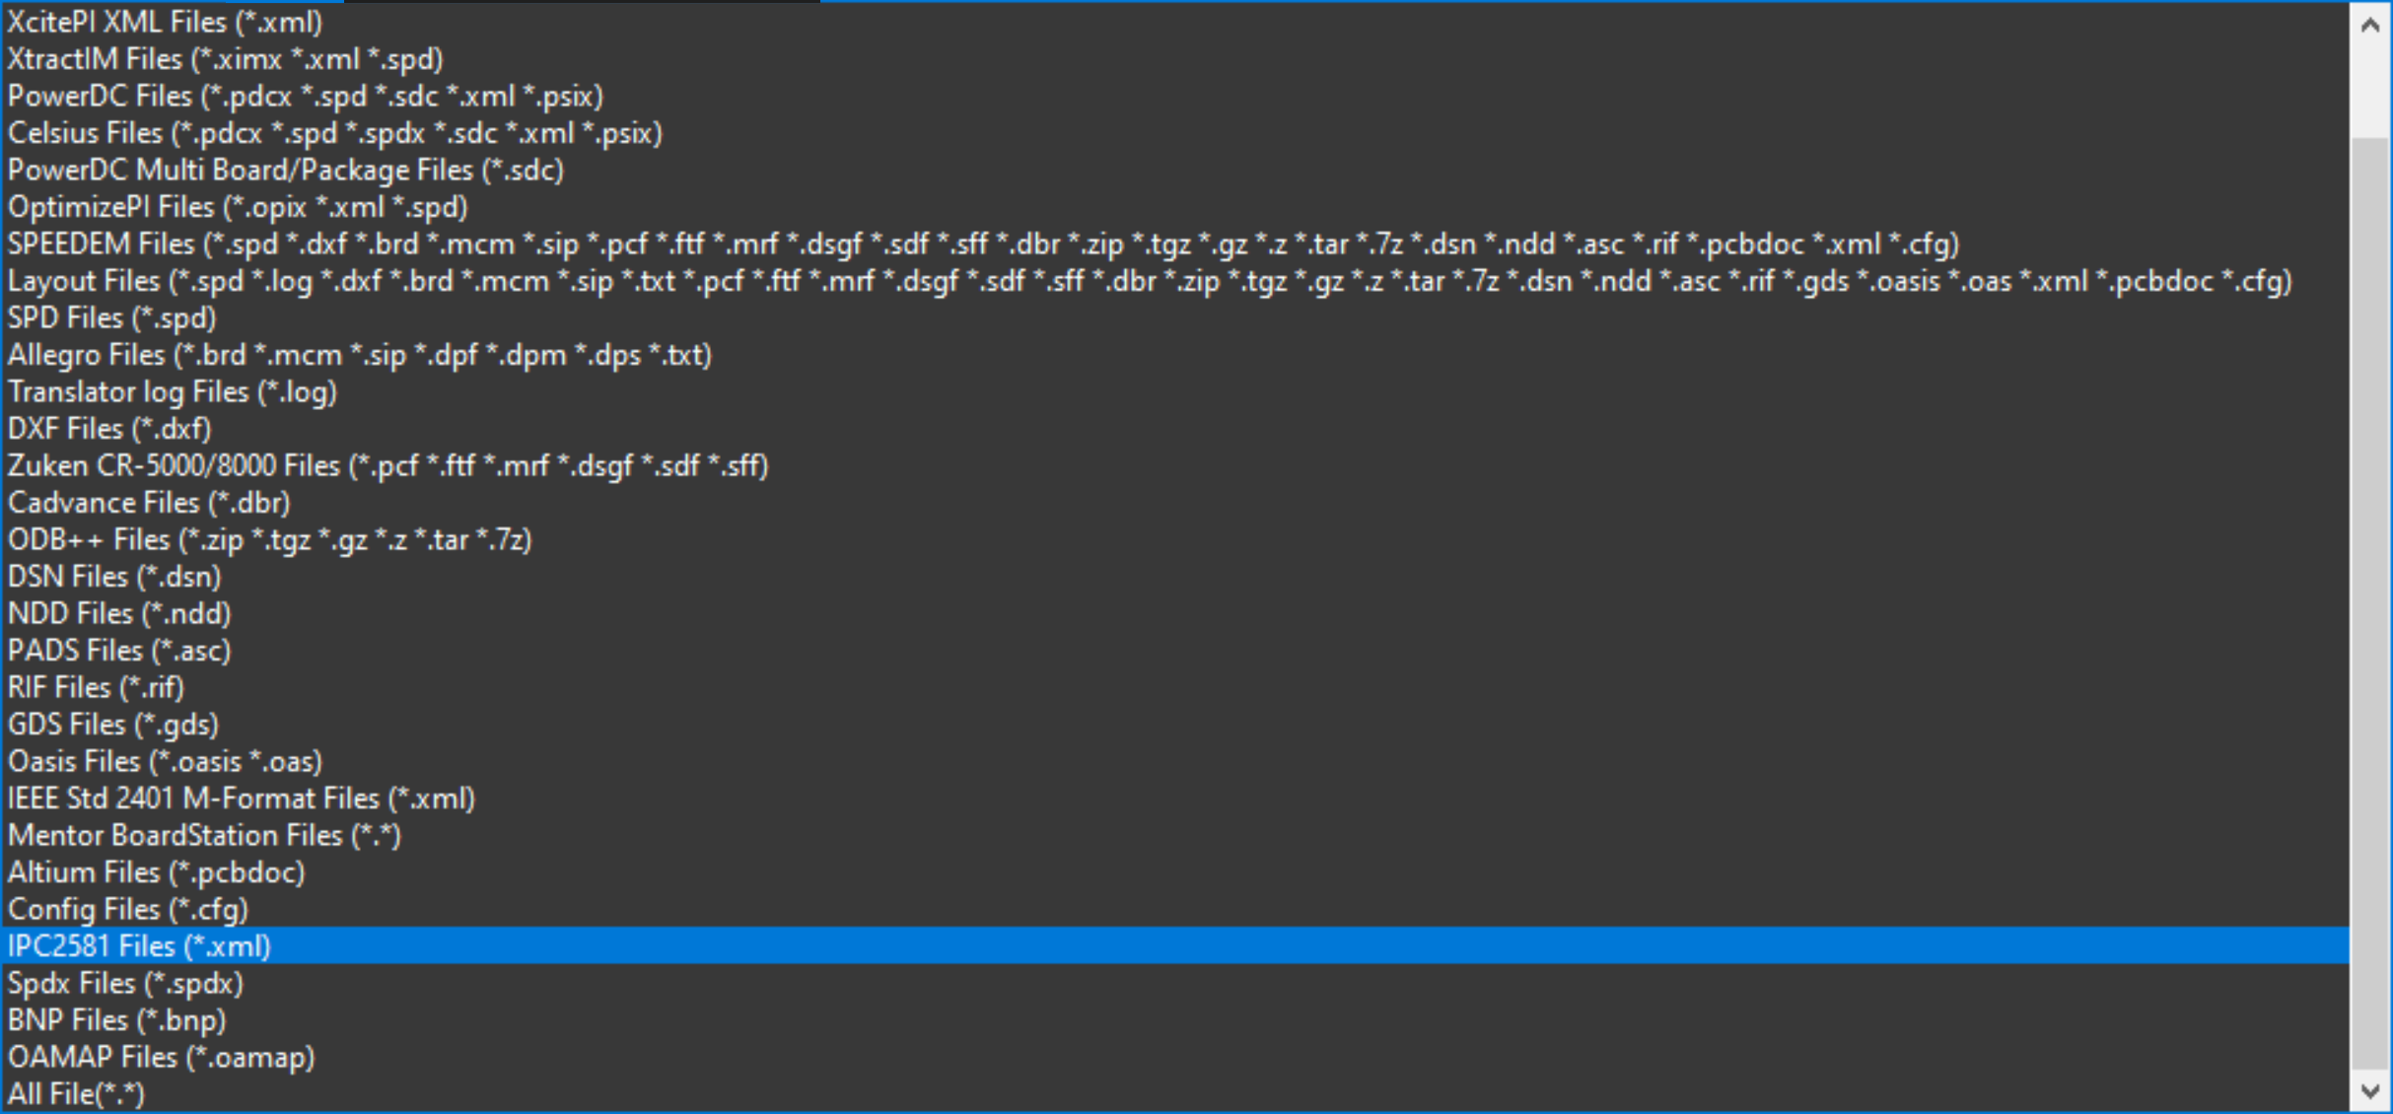2393x1114 pixels.
Task: Select SPEEDEM Files option
Action: tap(982, 244)
